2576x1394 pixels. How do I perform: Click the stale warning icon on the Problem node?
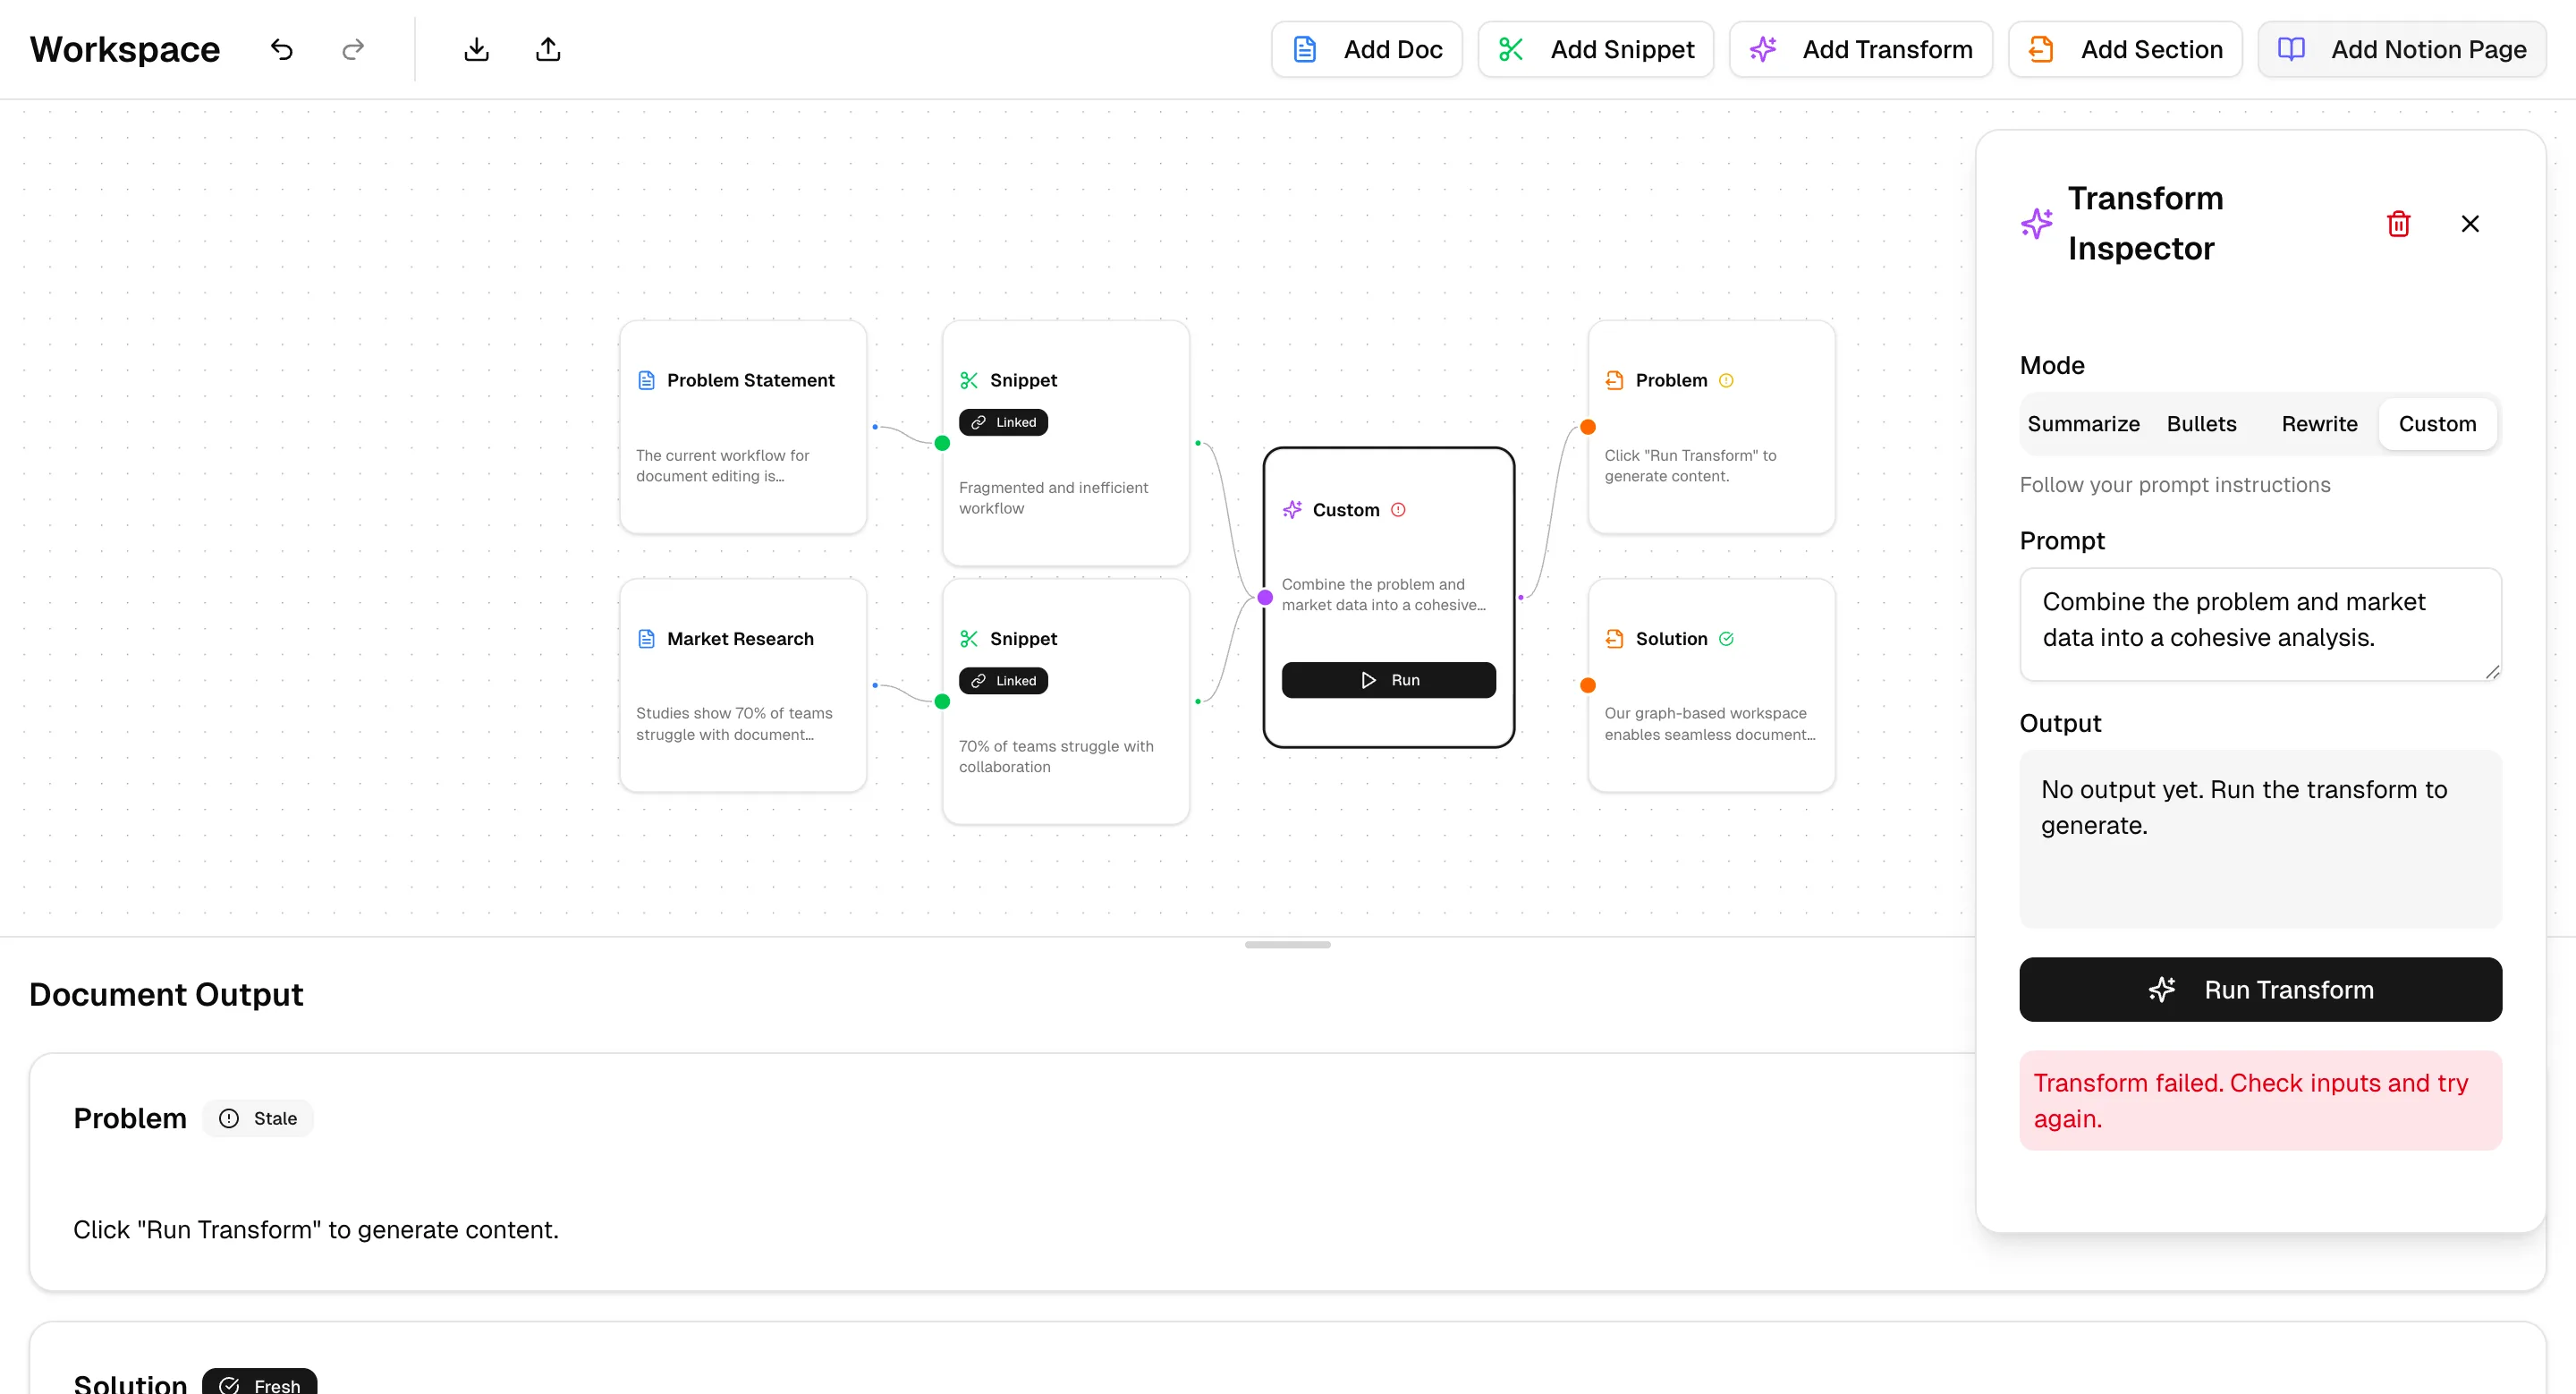click(x=1726, y=380)
